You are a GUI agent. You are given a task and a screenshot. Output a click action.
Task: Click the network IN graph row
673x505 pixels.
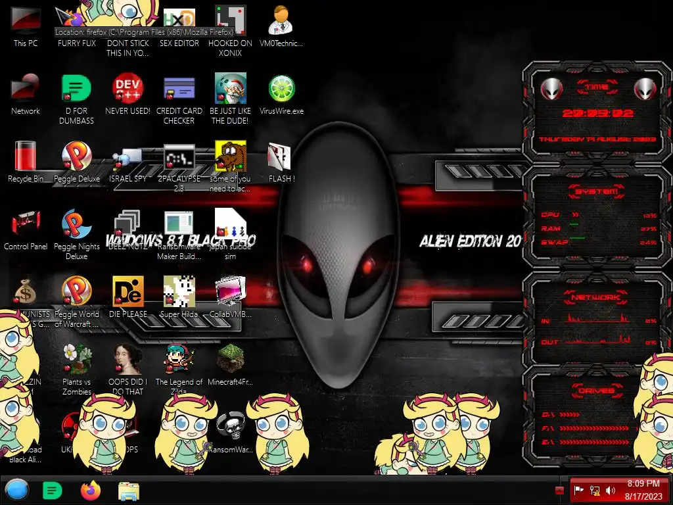(x=598, y=319)
